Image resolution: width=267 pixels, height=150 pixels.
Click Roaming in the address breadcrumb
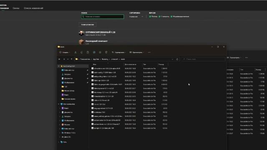pos(105,59)
